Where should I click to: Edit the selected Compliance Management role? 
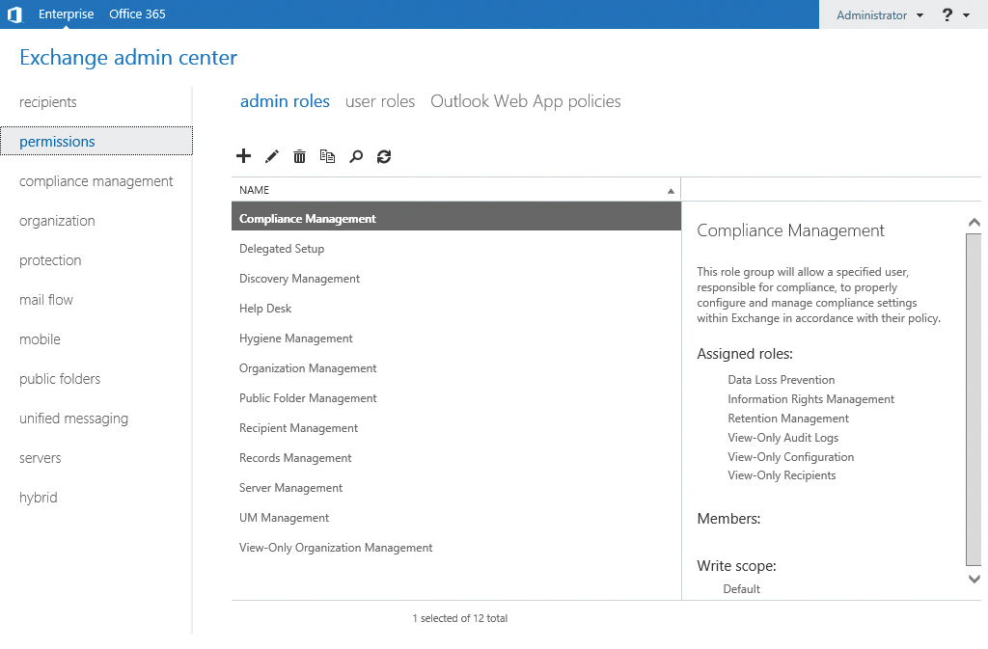click(x=272, y=155)
